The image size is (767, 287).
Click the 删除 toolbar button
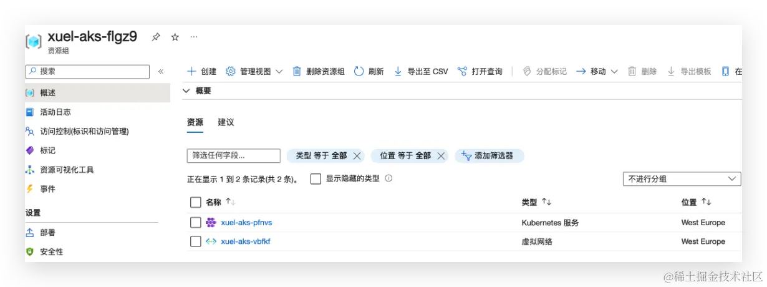click(642, 72)
